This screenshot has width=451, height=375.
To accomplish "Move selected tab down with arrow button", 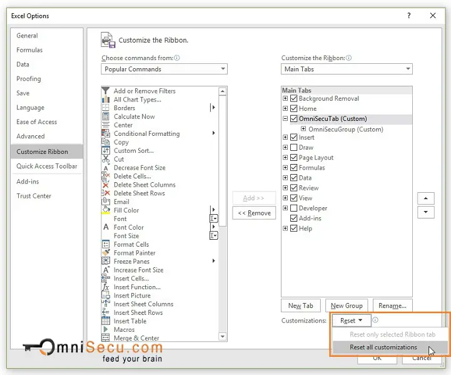I will coord(426,212).
